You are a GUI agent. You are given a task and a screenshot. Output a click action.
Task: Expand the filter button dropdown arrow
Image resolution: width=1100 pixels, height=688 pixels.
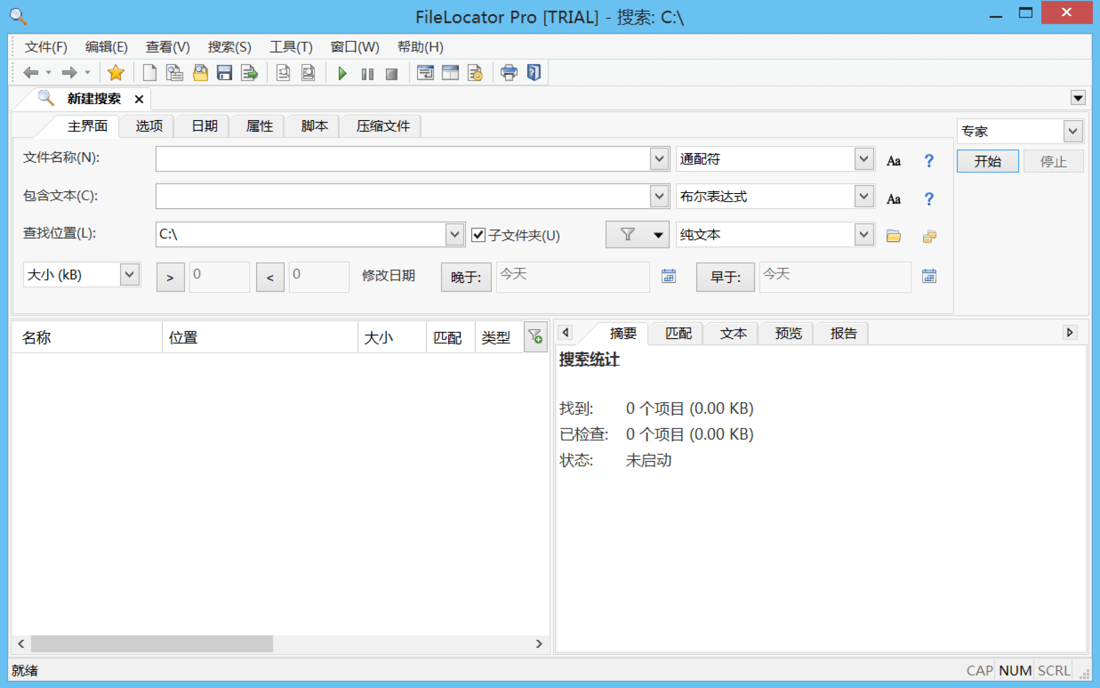[658, 235]
